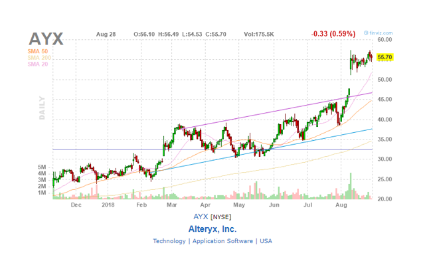Click the finviz.com watermark link
This screenshot has height=273, width=425.
tap(379, 33)
